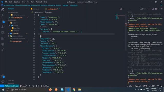164x92 pixels.
Task: Open the Help menu
Action: coord(45,2)
